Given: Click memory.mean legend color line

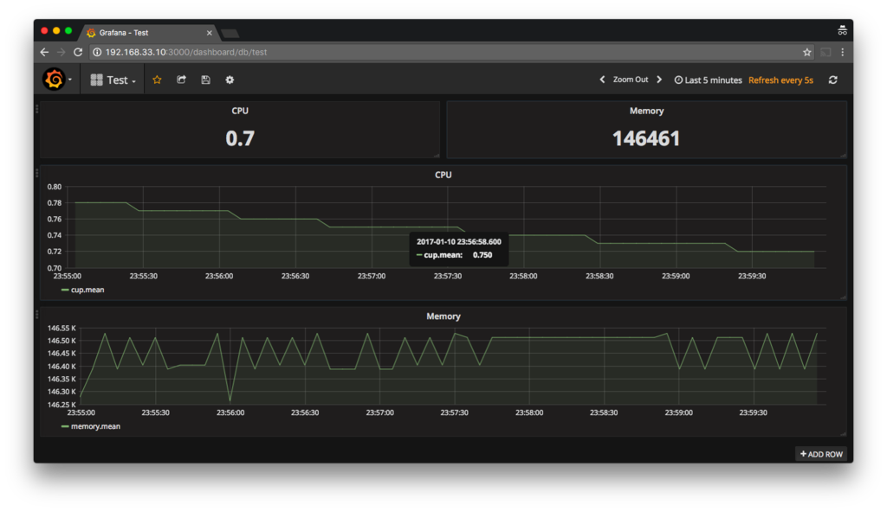Looking at the screenshot, I should pyautogui.click(x=64, y=426).
